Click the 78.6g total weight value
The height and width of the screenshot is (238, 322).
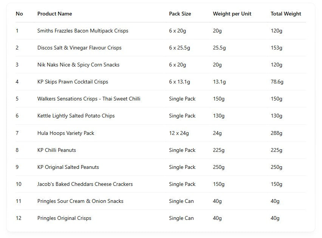point(277,82)
